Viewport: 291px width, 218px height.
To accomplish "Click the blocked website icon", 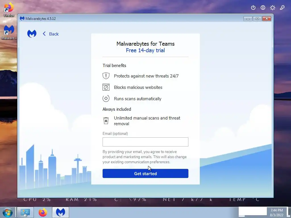I will (106, 87).
